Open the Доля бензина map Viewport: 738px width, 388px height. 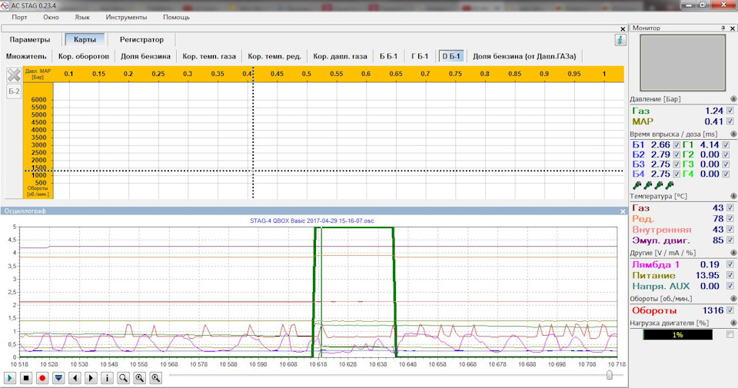145,56
